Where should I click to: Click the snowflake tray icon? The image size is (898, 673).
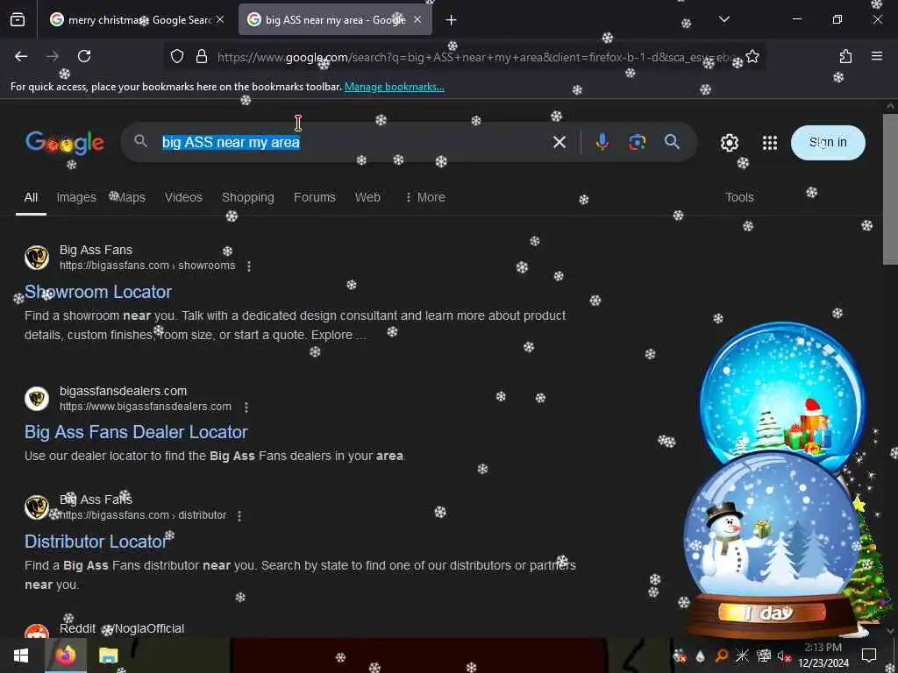pyautogui.click(x=742, y=655)
